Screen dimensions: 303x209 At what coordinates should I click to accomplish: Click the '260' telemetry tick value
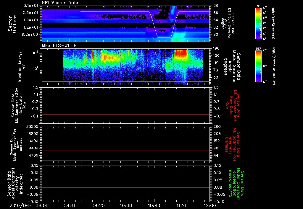(x=217, y=127)
